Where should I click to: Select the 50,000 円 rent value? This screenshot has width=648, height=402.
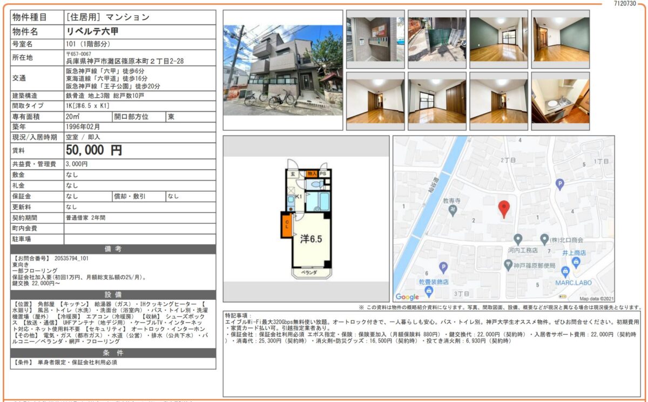(x=94, y=150)
